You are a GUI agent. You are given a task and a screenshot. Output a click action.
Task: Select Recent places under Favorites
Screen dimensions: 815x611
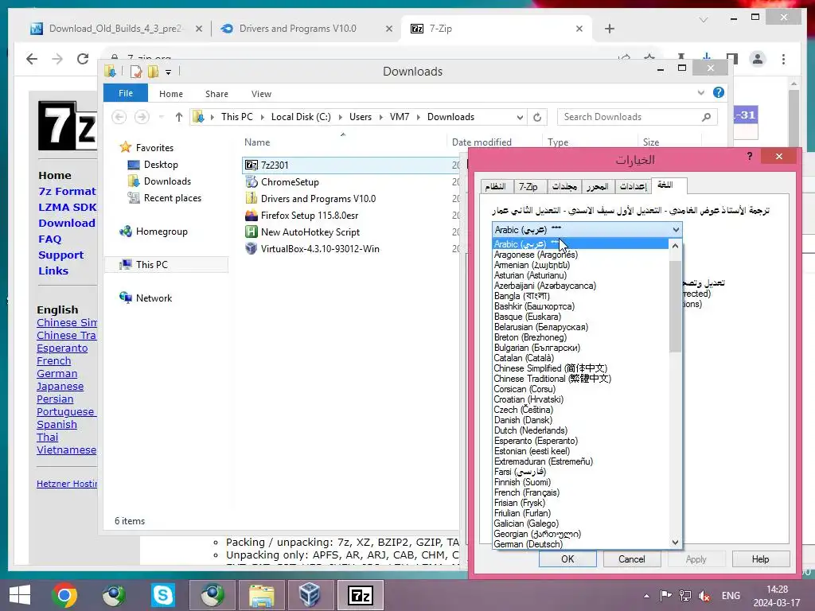pyautogui.click(x=173, y=198)
